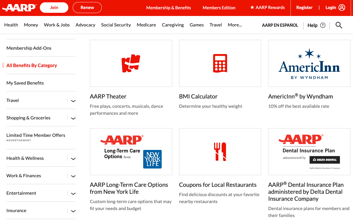Open the AARP Theater tickets icon card
353x224 pixels.
(131, 63)
